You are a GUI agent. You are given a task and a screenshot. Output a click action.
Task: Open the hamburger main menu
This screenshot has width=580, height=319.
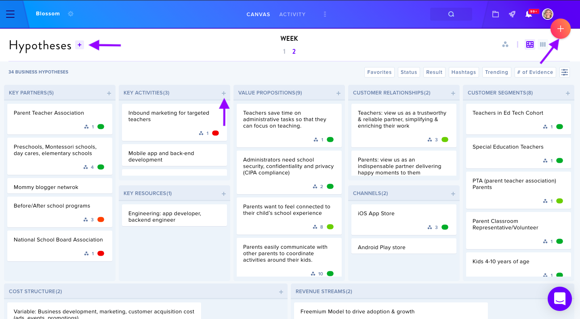(10, 14)
